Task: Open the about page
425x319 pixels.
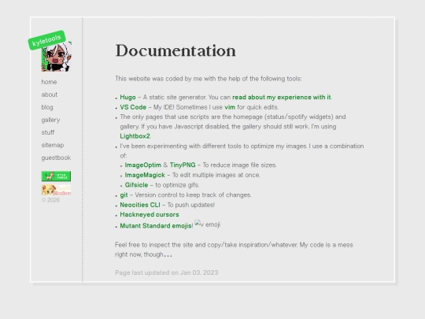Action: (50, 95)
